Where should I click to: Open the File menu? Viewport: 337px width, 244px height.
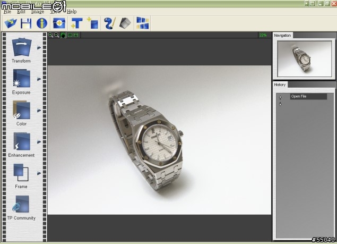pyautogui.click(x=7, y=12)
